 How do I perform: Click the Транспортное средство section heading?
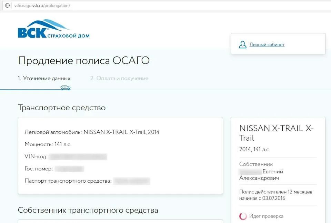[x=62, y=108]
